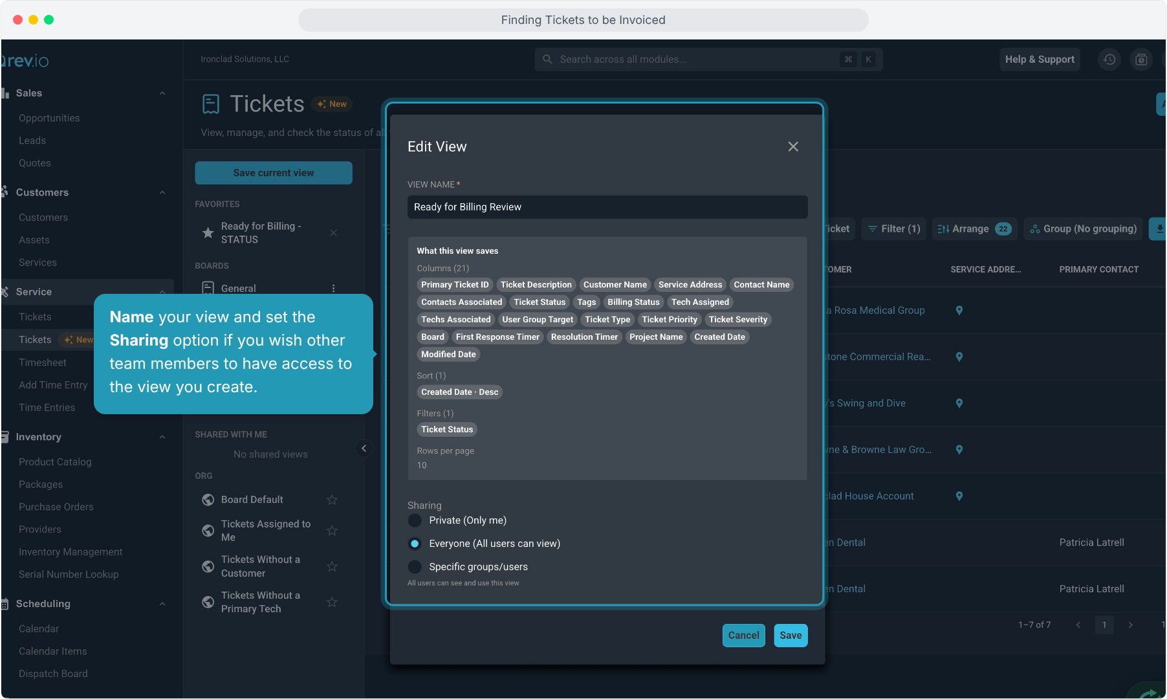Remove Ready for Billing - STATUS favorite
1167x699 pixels.
[334, 233]
